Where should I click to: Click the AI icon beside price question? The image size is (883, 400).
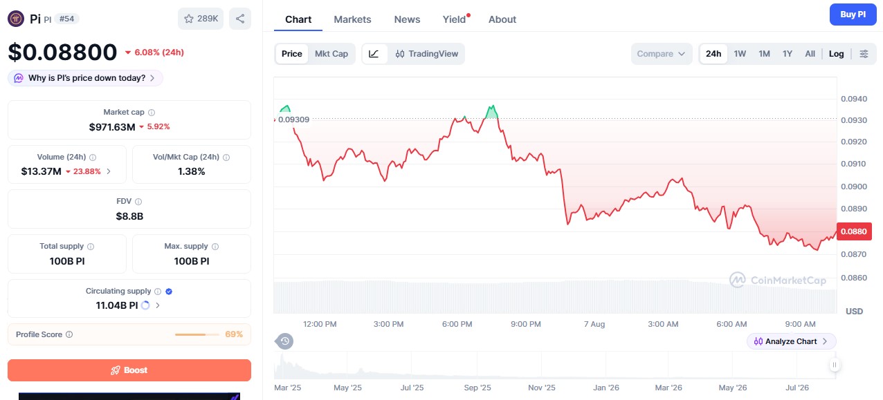(x=19, y=78)
